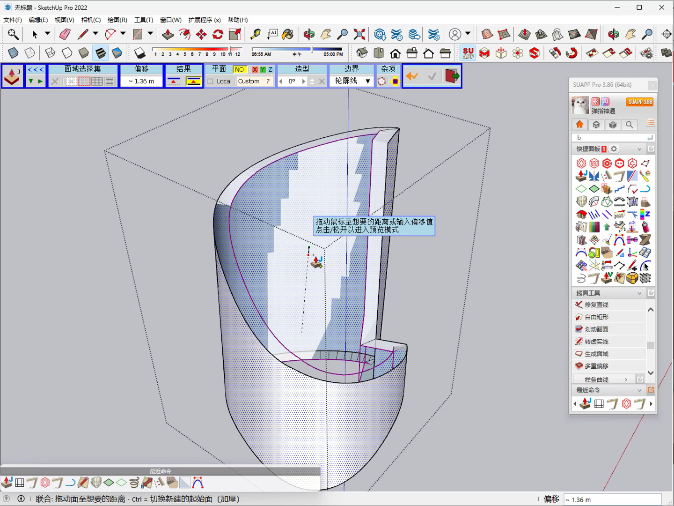Open the Paint Bucket tool
This screenshot has width=674, height=506.
[x=288, y=34]
